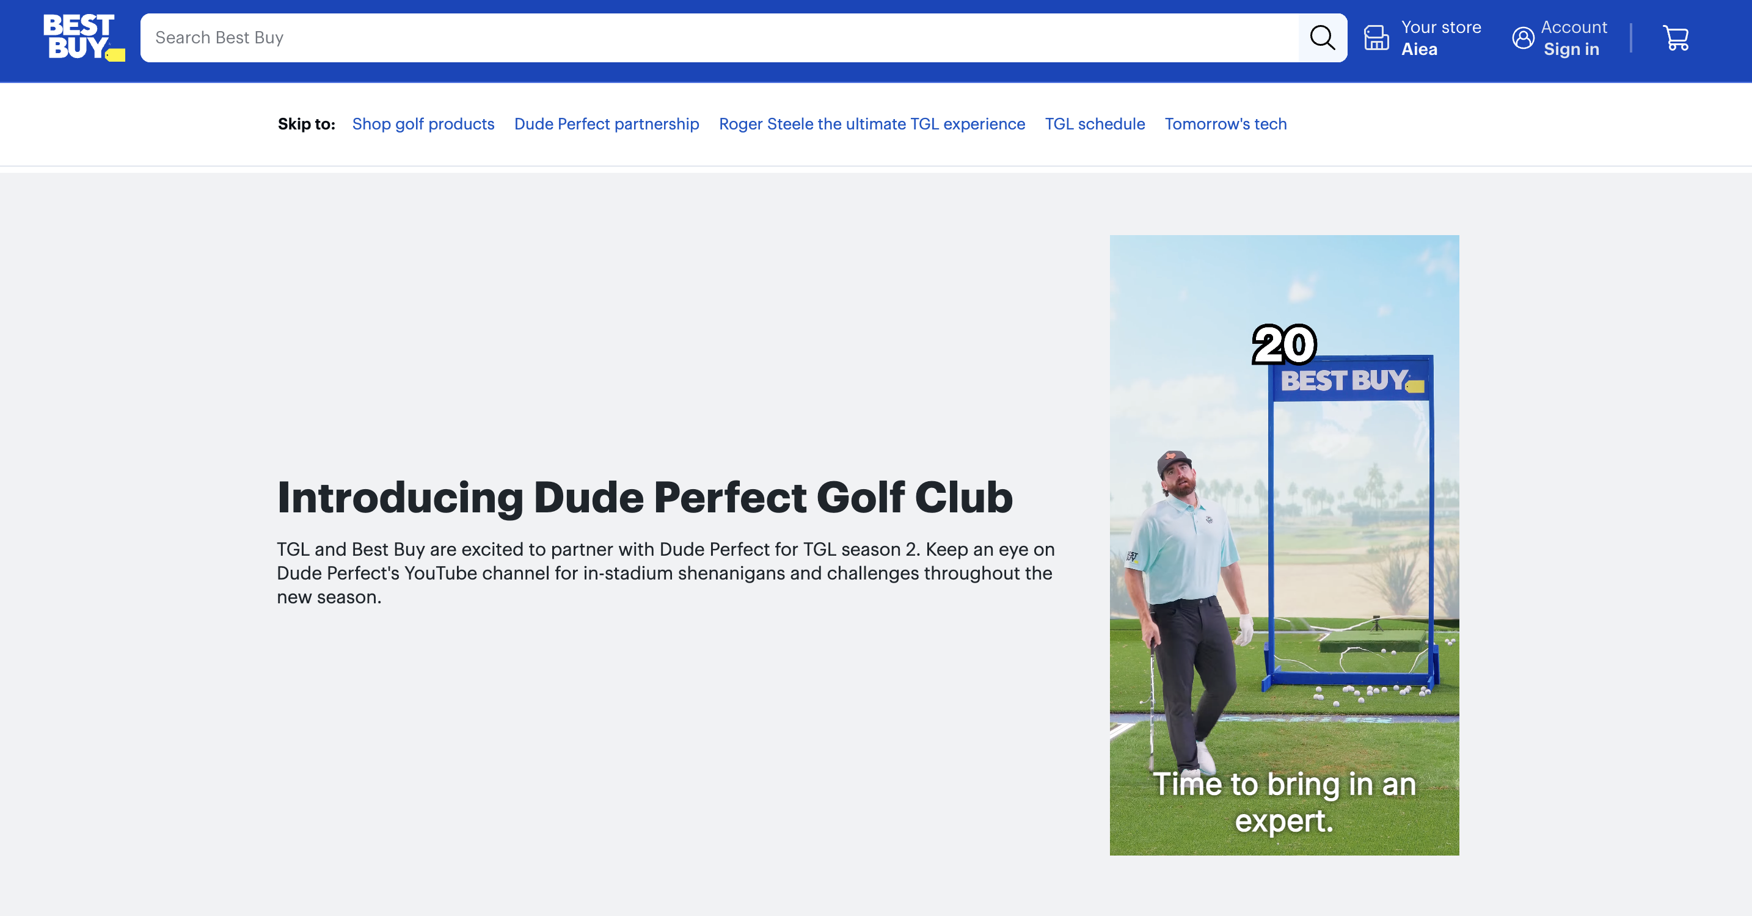
Task: Focus the Search Best Buy field
Action: [x=720, y=38]
